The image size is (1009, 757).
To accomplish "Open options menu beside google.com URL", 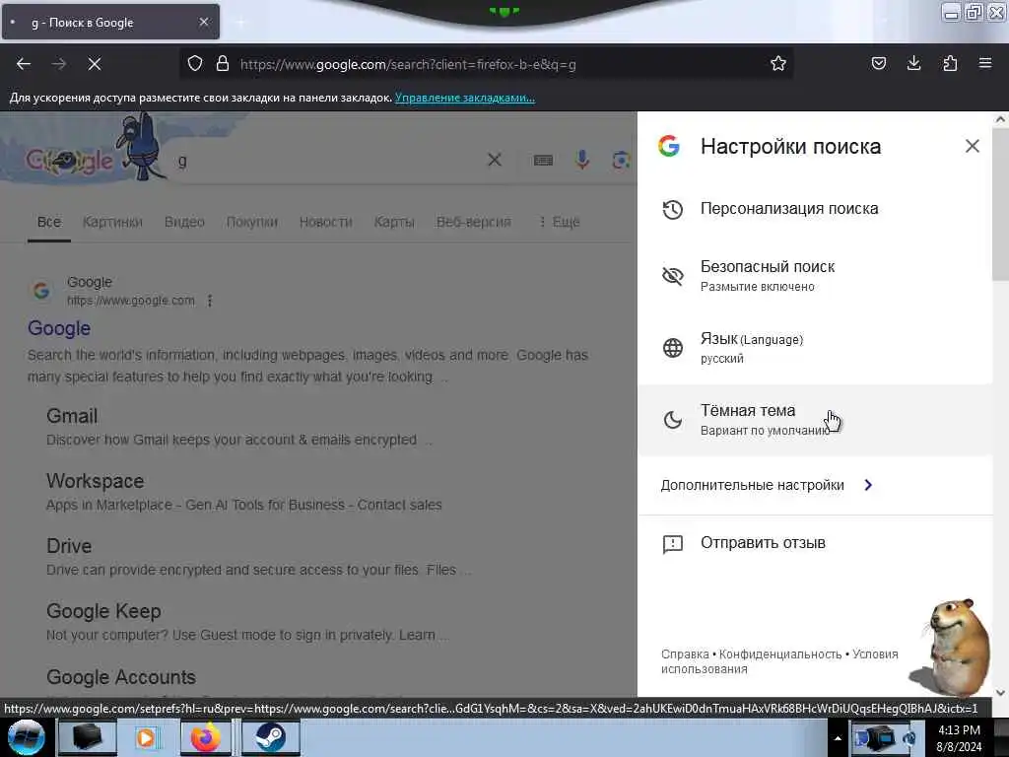I will coord(210,301).
